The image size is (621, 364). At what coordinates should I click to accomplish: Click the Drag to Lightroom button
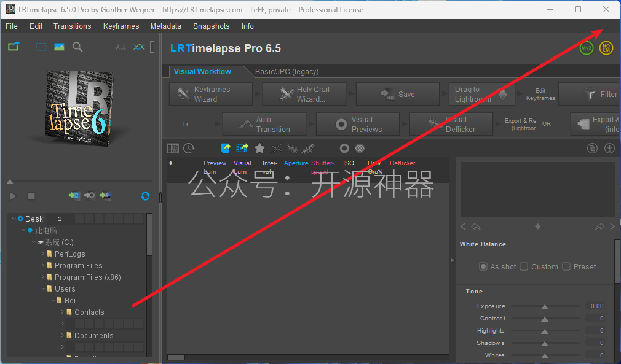coord(481,94)
